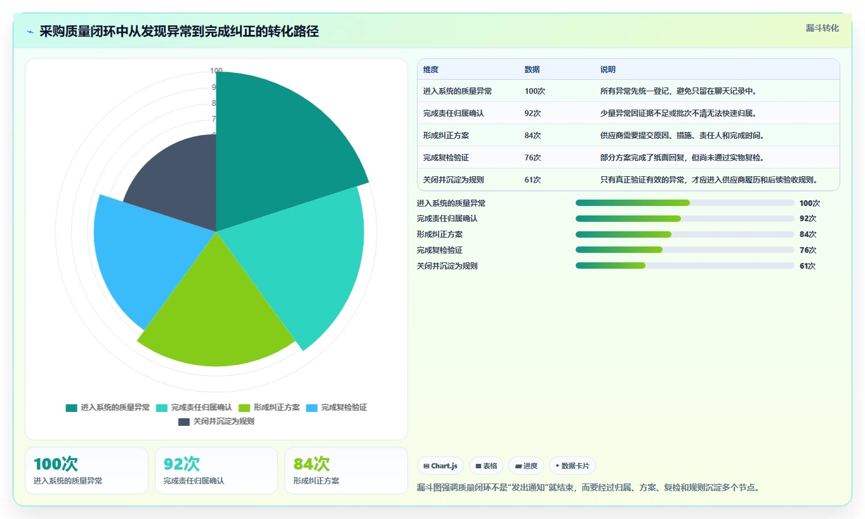The height and width of the screenshot is (519, 865).
Task: Open the 84次 形成纠正方案 data card
Action: [x=346, y=470]
